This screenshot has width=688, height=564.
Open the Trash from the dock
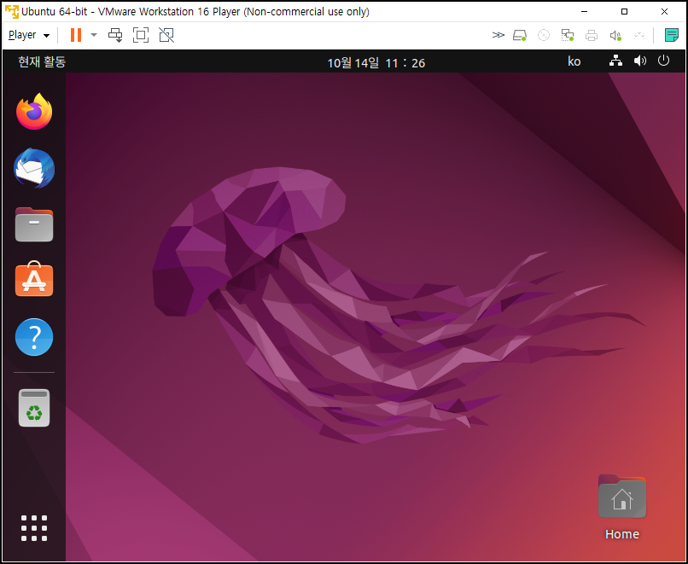34,408
